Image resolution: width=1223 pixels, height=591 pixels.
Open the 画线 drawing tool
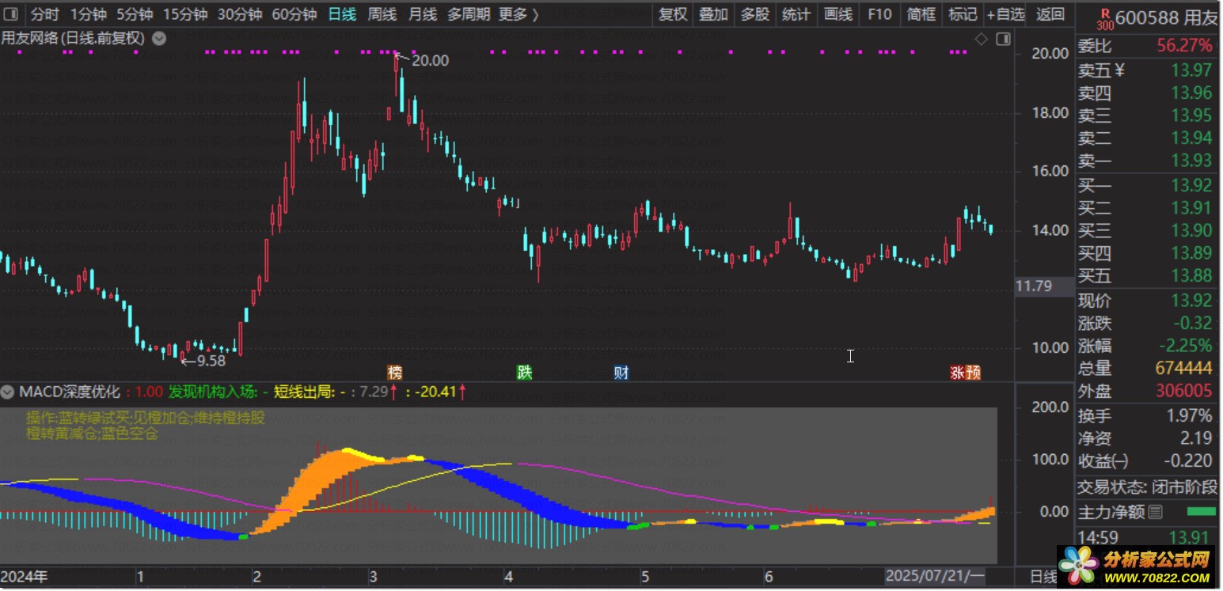point(838,14)
